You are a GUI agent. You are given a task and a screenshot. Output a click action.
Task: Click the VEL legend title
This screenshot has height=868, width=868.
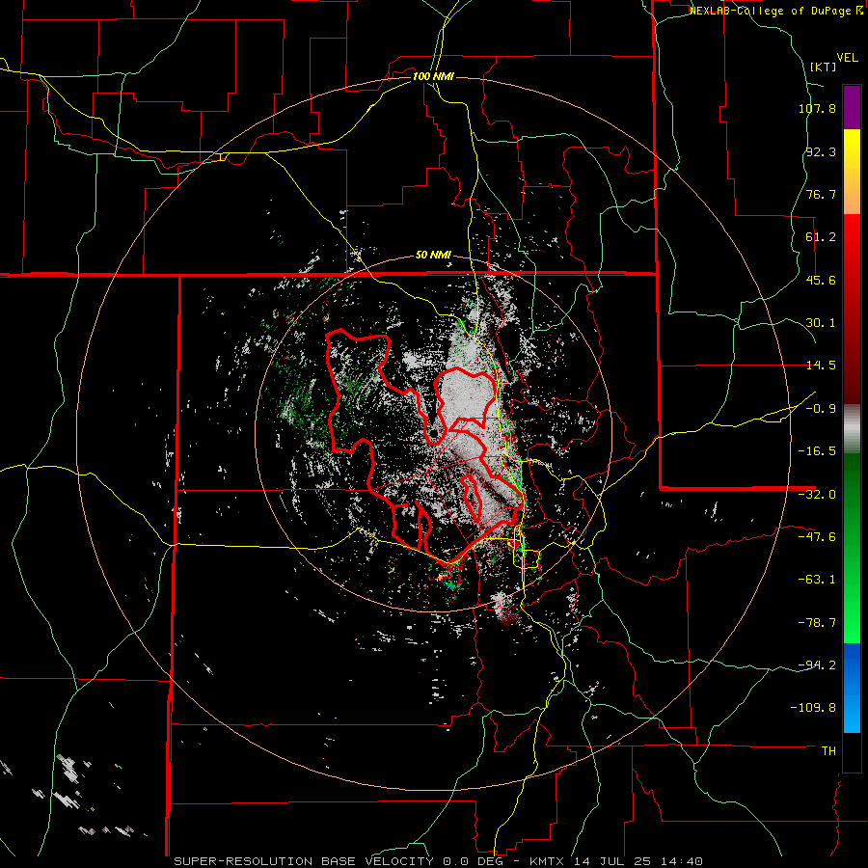click(x=847, y=58)
